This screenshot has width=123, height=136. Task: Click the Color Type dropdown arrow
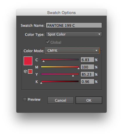pyautogui.click(x=99, y=34)
